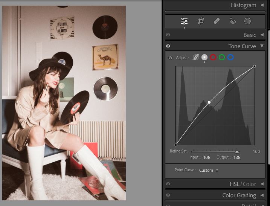Click the Input value field
This screenshot has height=206, width=270.
pos(206,157)
